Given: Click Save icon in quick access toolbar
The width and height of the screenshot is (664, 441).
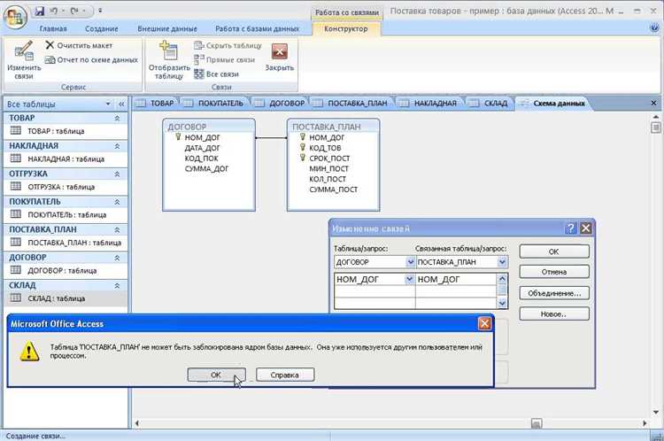Looking at the screenshot, I should (x=40, y=12).
